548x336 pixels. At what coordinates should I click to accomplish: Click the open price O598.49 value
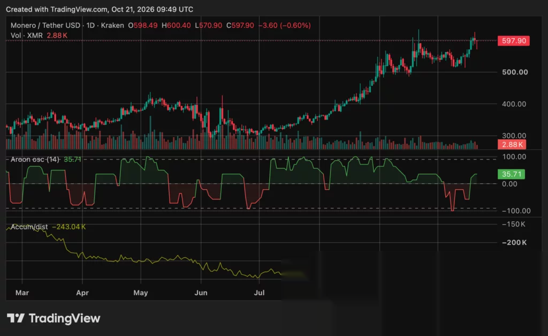pos(142,25)
